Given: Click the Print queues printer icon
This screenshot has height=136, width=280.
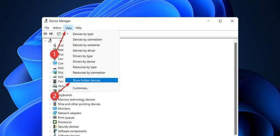Looking at the screenshot, I should tap(55, 118).
